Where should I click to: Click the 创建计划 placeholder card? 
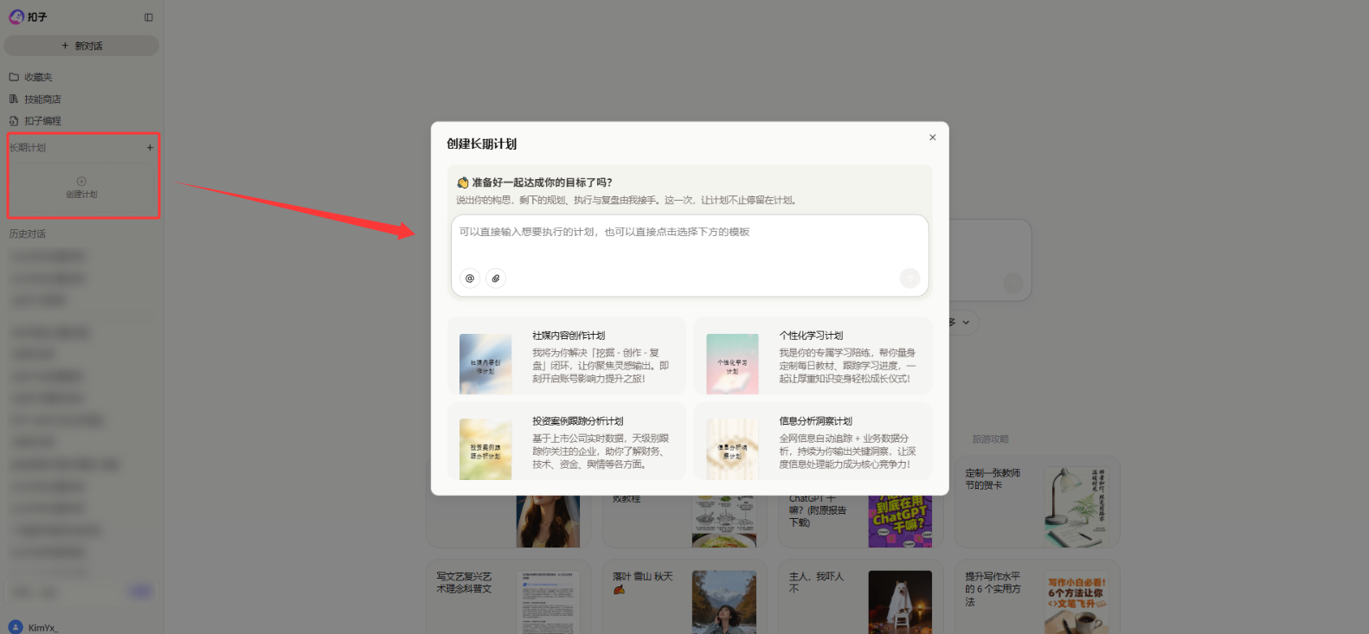pos(82,188)
